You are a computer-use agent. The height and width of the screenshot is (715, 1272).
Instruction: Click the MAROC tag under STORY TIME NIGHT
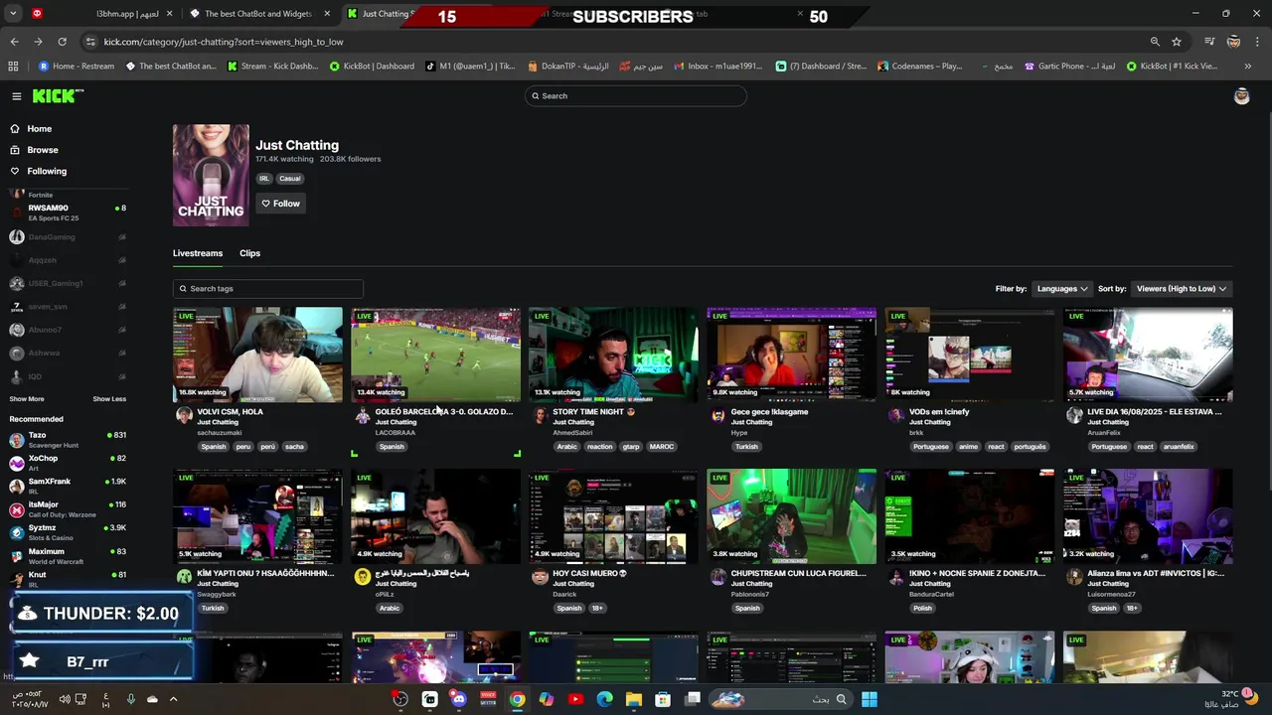662,447
